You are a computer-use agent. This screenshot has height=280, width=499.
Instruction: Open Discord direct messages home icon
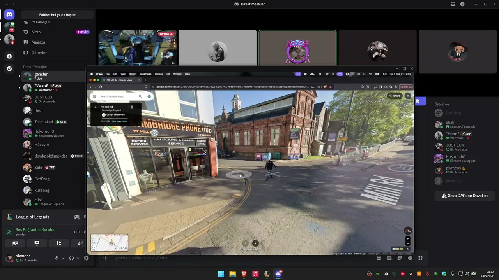pos(9,15)
